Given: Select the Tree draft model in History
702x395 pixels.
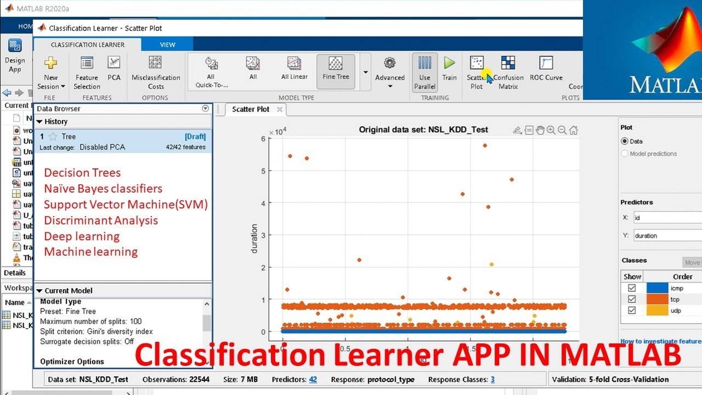Looking at the screenshot, I should pyautogui.click(x=123, y=141).
